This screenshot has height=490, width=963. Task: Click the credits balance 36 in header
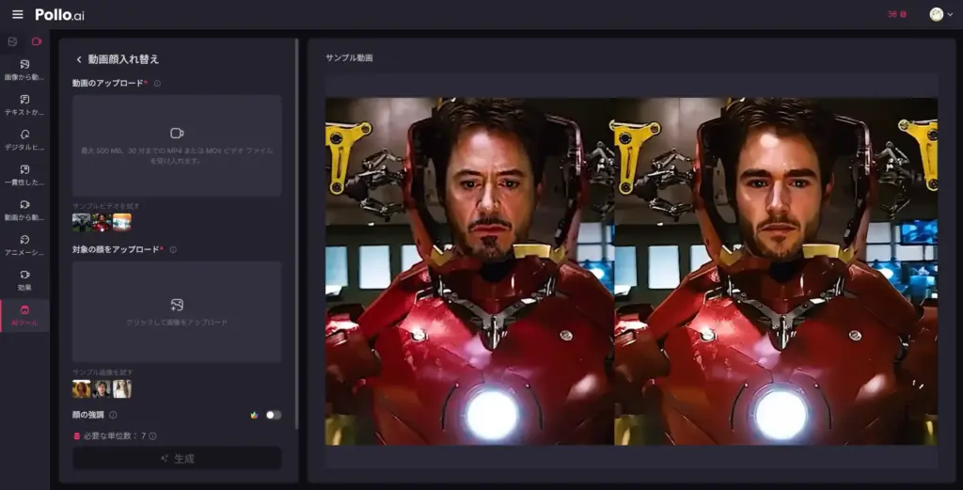[896, 14]
